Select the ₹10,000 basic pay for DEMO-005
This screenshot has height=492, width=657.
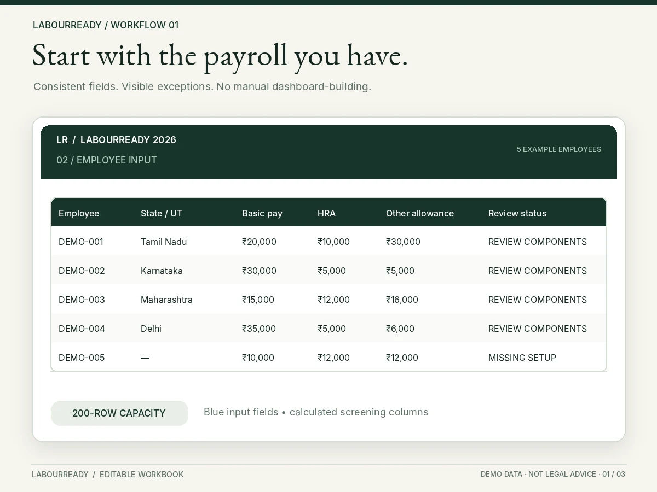point(258,358)
